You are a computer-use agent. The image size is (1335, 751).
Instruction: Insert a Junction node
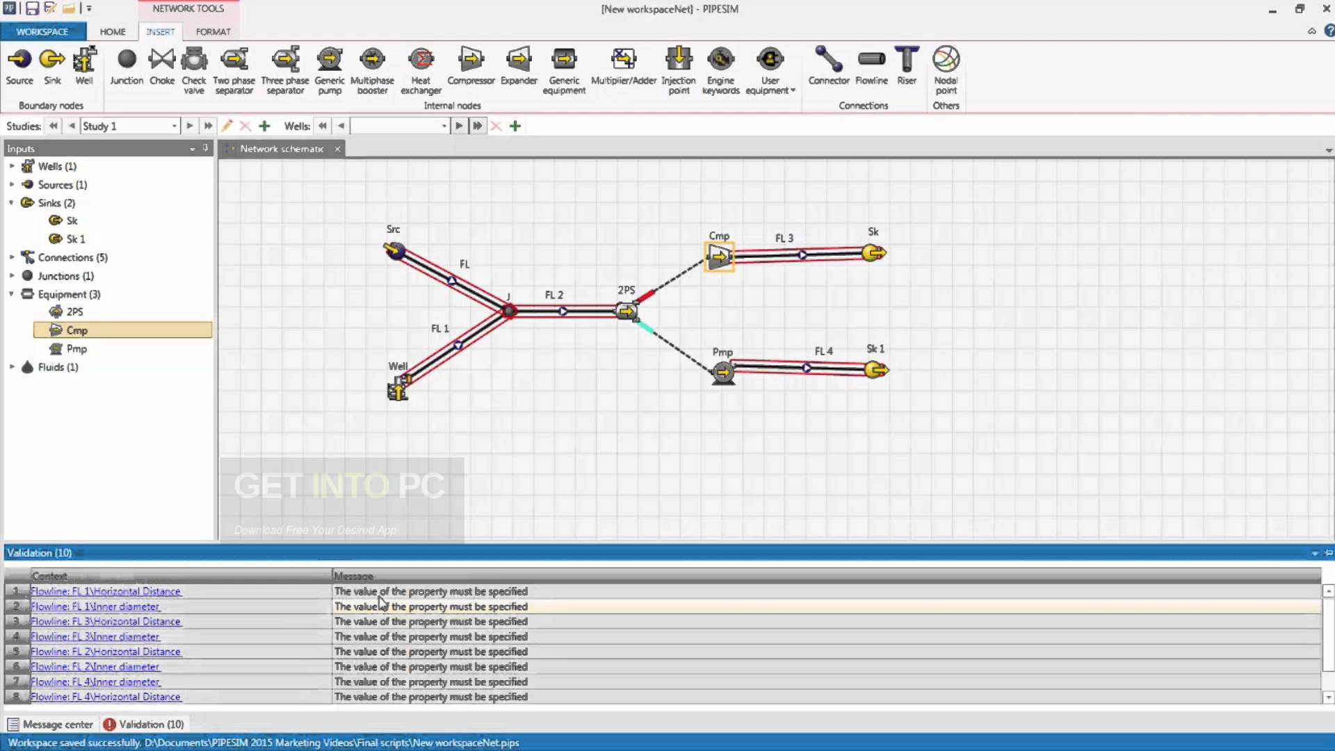point(127,67)
